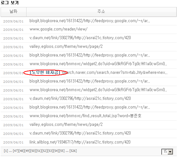Go to page [48] in pagination
The height and width of the screenshot is (157, 177).
[x=21, y=151]
